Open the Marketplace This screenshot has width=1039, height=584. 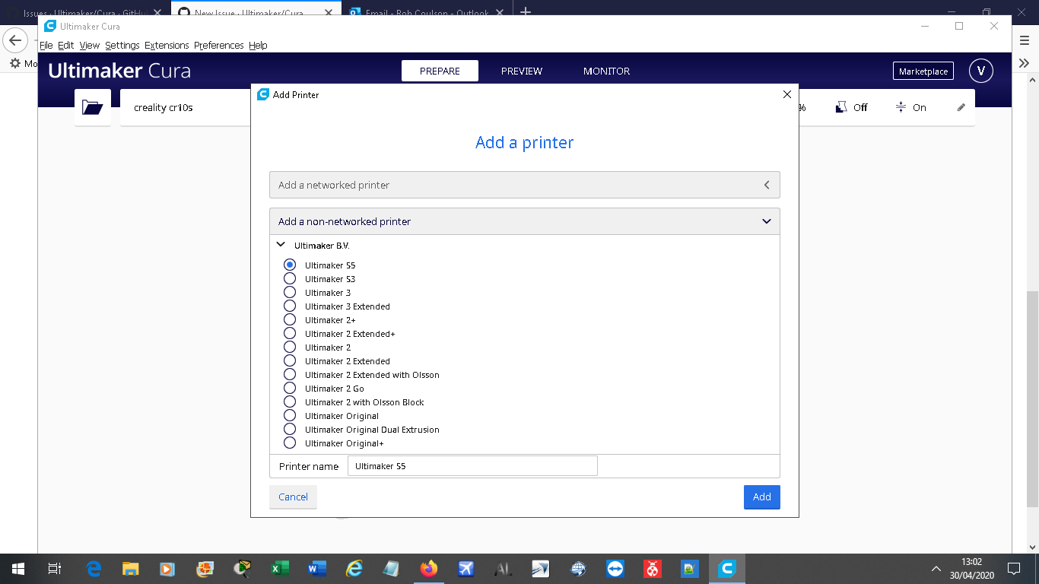(x=923, y=71)
